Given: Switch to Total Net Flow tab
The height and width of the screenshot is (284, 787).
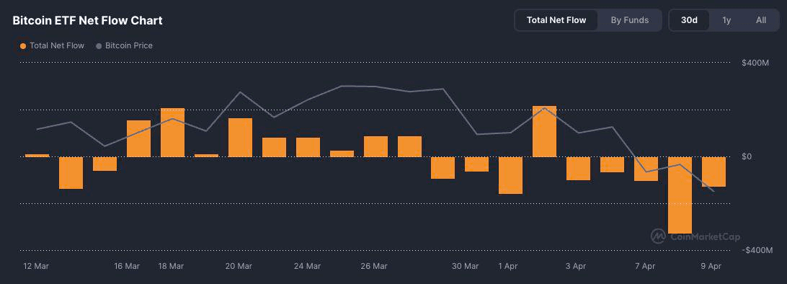Looking at the screenshot, I should 556,20.
